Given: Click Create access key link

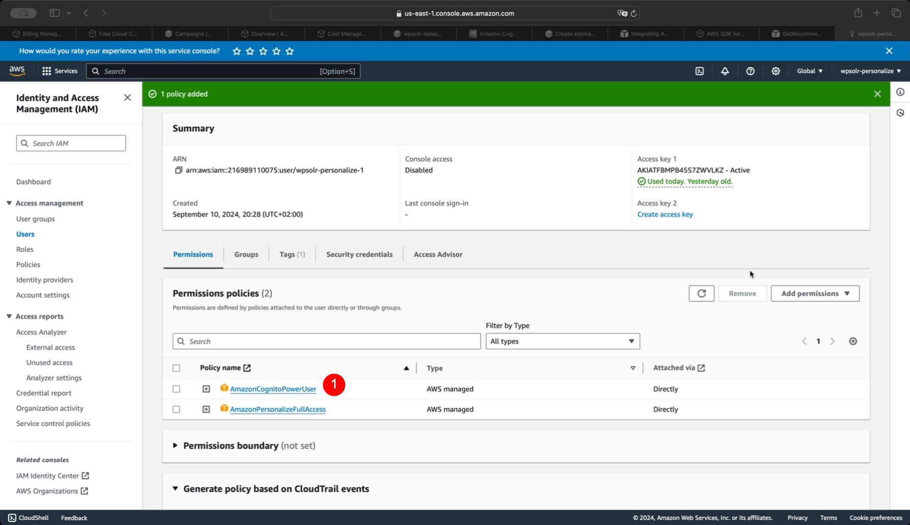Looking at the screenshot, I should (665, 214).
